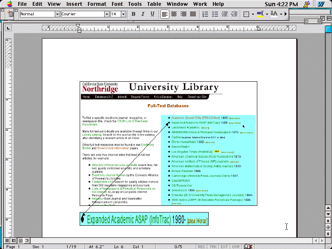Click the New Document toolbar icon

10,14
